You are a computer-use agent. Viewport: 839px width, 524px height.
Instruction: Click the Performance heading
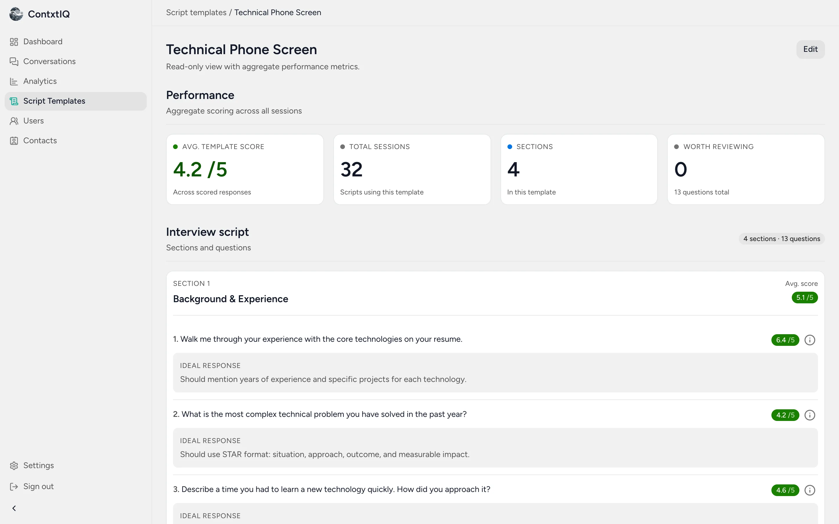pos(200,95)
